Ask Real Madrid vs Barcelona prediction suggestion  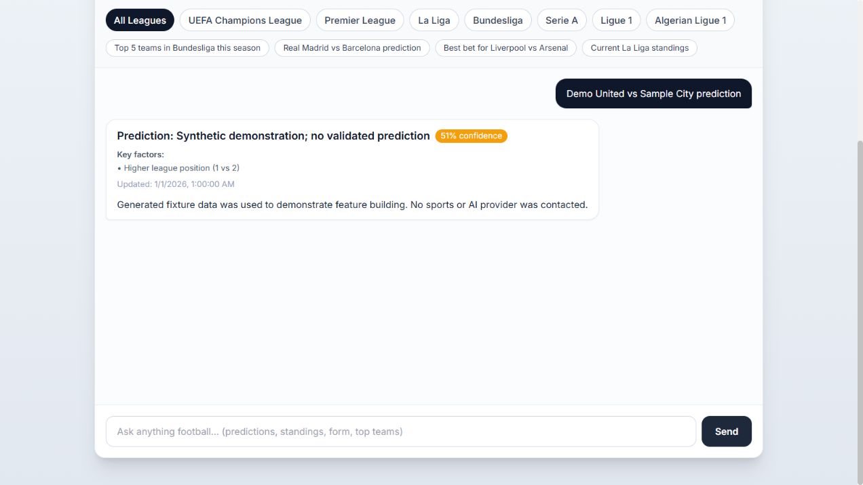coord(352,48)
